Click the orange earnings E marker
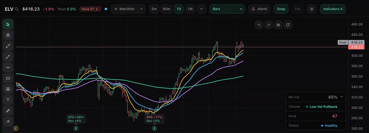The image size is (369, 133). coord(16,128)
